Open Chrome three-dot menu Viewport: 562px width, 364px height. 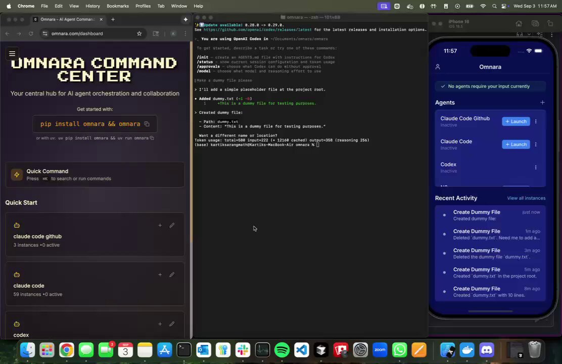pos(185,34)
